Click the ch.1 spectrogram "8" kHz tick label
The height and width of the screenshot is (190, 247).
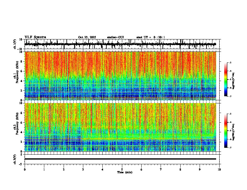click(x=22, y=61)
